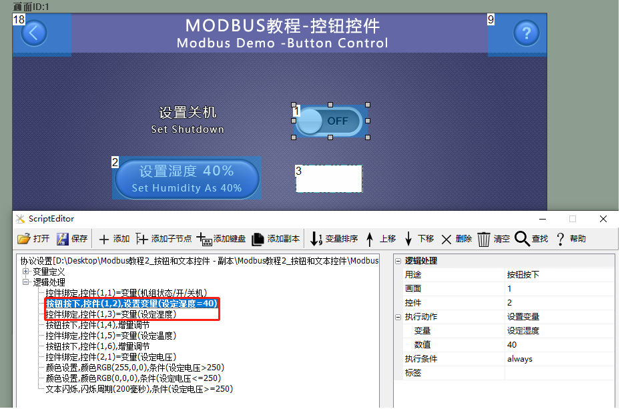This screenshot has width=620, height=409.
Task: Clear all using 清空 trash icon
Action: click(484, 240)
